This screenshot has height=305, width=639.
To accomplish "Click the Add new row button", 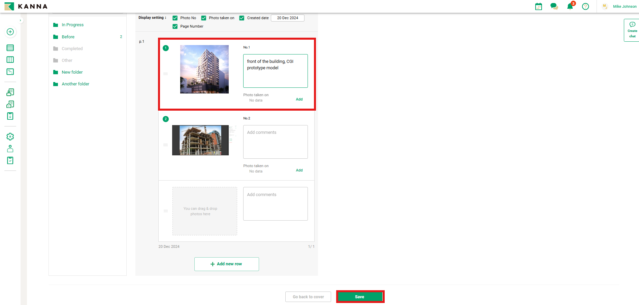I will (226, 264).
